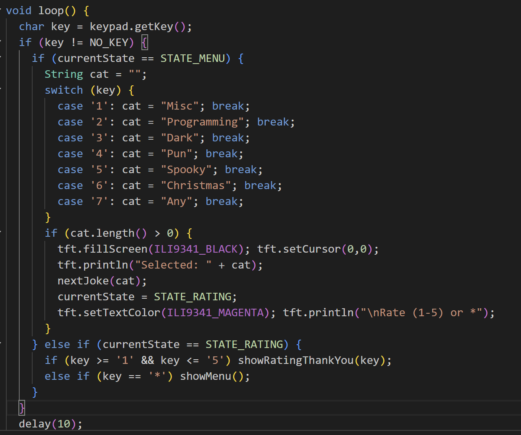The height and width of the screenshot is (435, 521).
Task: Click STATE_RATING in the assignment line
Action: (192, 297)
